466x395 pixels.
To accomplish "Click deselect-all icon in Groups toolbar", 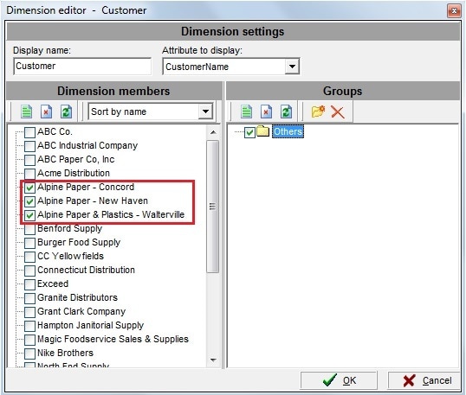I will [x=266, y=111].
